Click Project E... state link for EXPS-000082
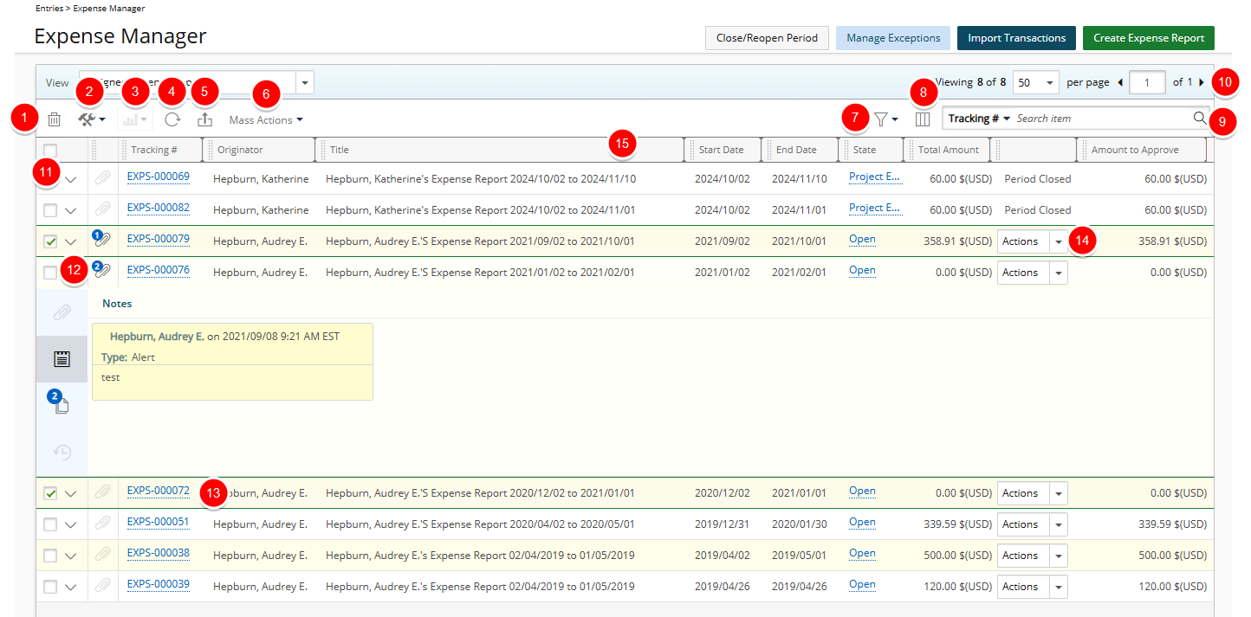 pos(875,208)
